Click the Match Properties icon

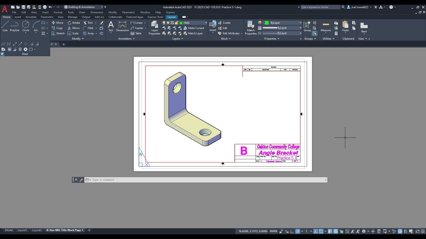[251, 28]
